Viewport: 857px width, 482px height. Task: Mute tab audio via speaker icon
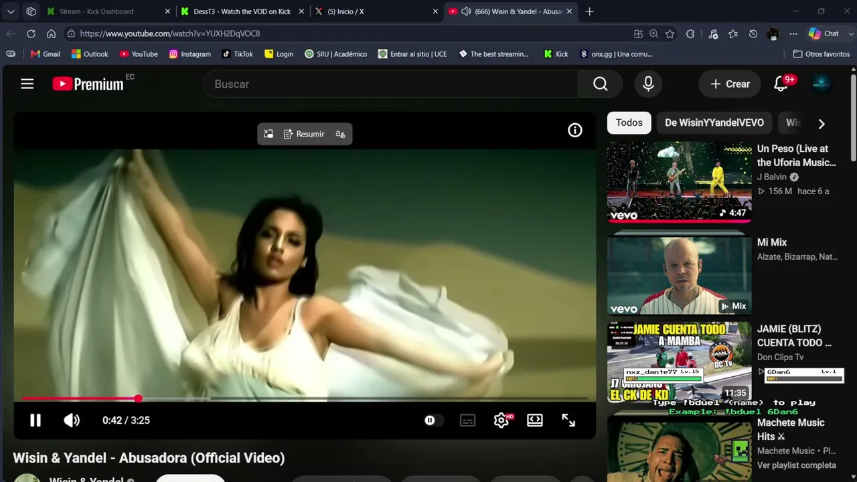pos(465,11)
